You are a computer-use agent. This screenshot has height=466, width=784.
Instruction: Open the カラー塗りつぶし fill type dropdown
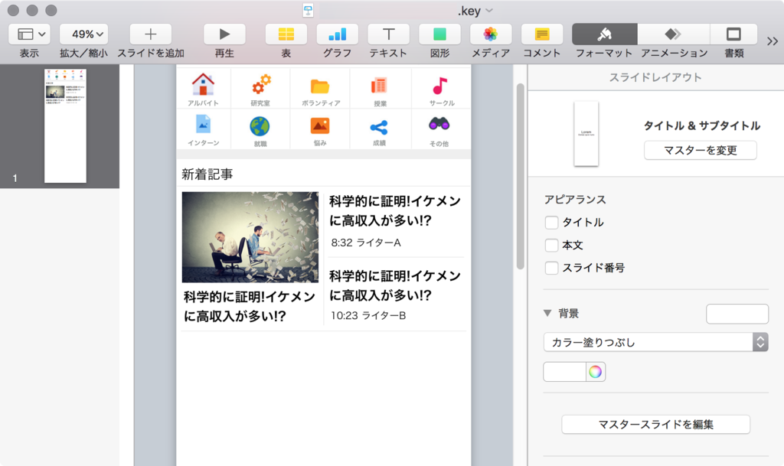click(x=655, y=342)
